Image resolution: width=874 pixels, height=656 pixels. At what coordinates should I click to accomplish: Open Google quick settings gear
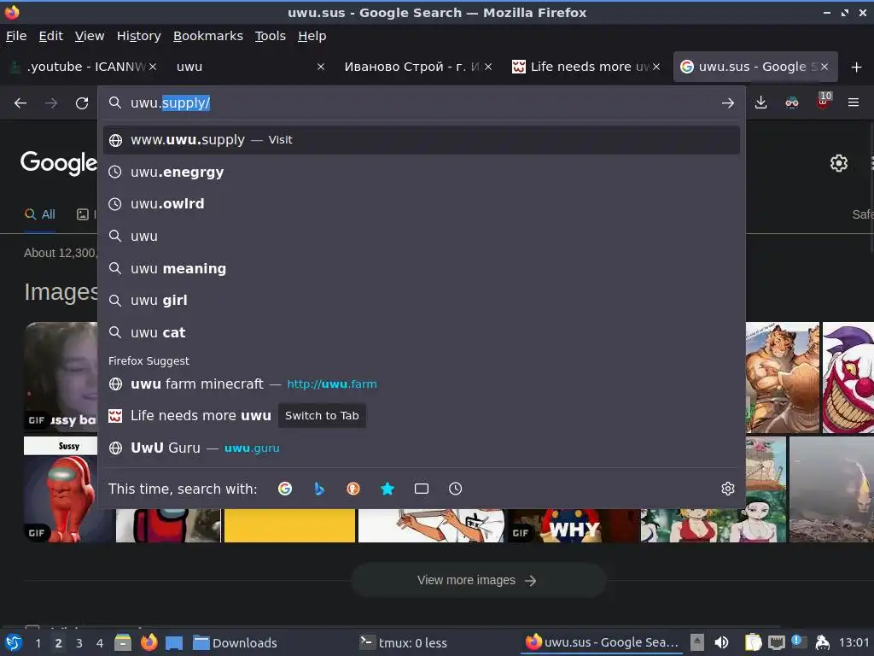[x=839, y=163]
